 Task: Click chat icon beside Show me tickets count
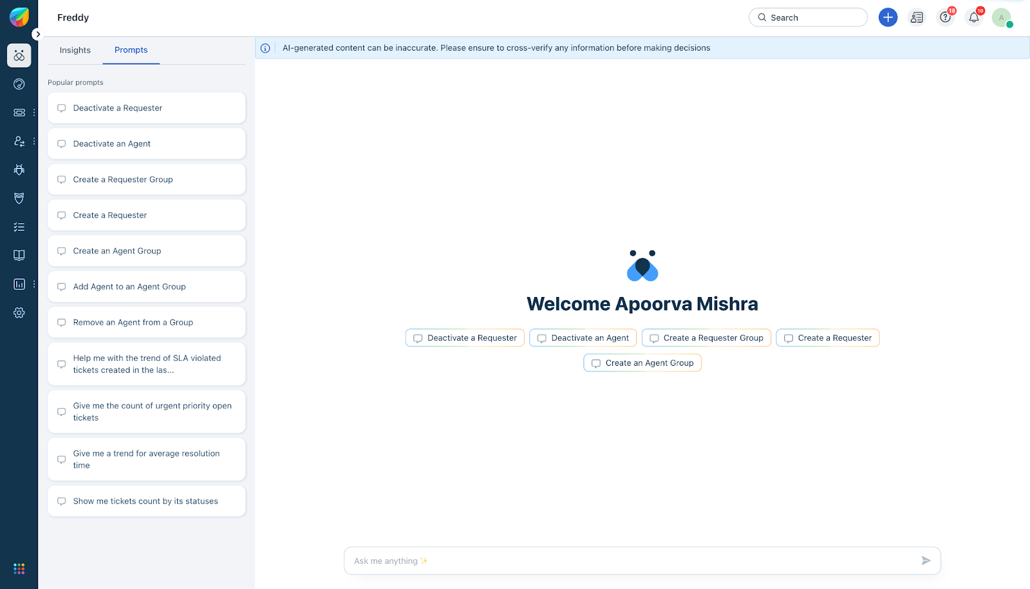pyautogui.click(x=62, y=501)
